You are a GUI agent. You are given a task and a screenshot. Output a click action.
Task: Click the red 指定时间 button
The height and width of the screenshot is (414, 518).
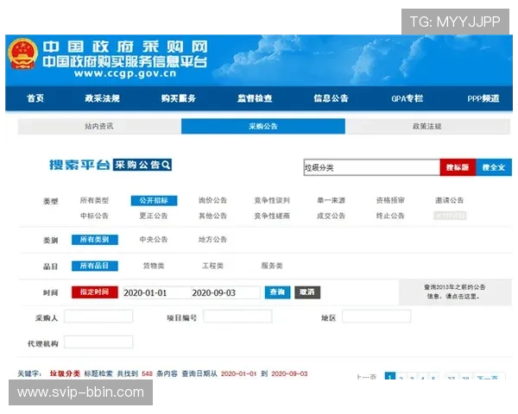click(95, 292)
